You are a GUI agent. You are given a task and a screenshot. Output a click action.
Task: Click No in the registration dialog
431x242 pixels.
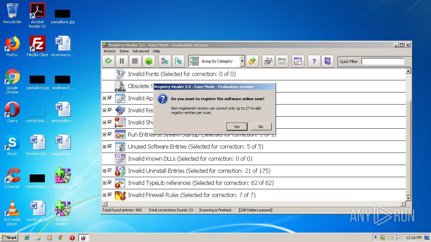(261, 126)
